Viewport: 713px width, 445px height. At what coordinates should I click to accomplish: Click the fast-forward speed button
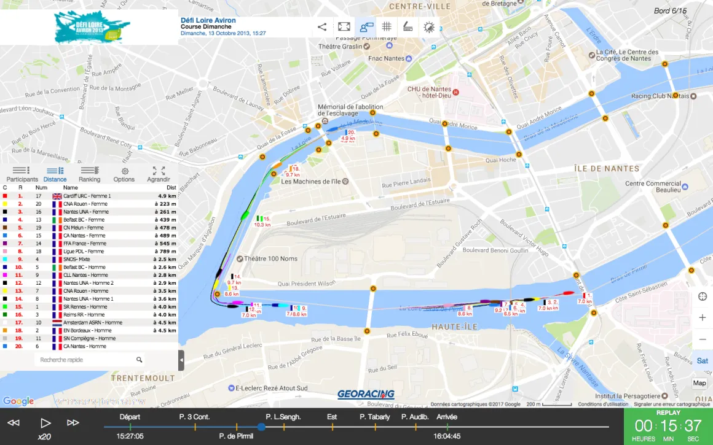pos(73,423)
